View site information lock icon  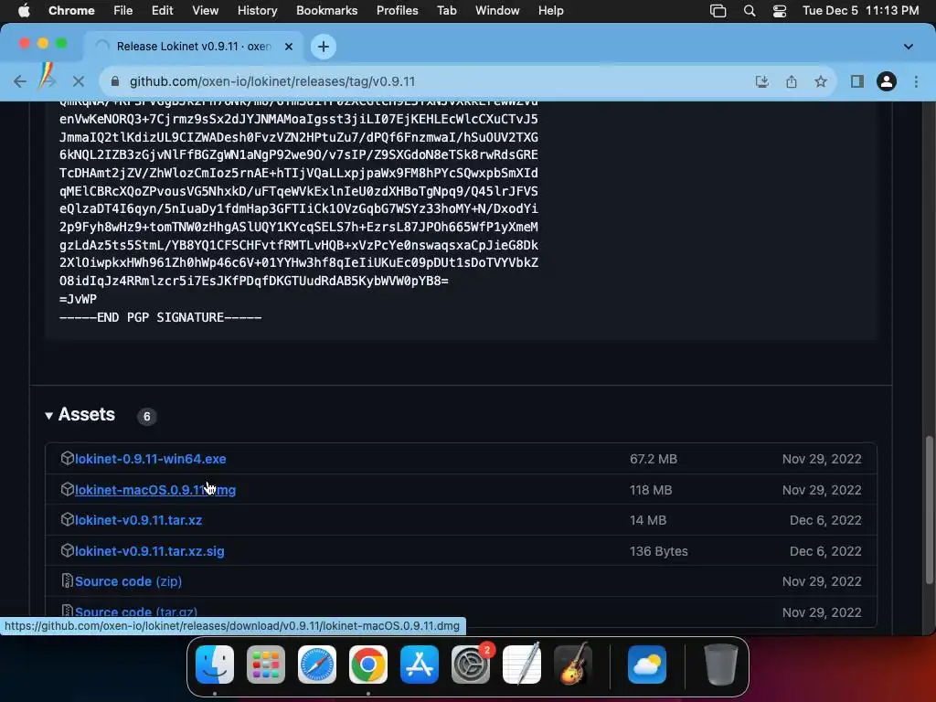coord(115,81)
